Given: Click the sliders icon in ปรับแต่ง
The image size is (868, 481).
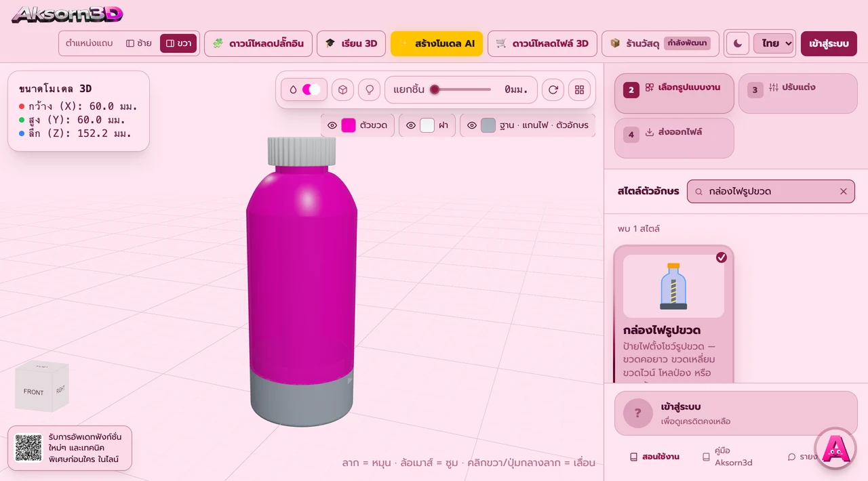Looking at the screenshot, I should point(774,87).
